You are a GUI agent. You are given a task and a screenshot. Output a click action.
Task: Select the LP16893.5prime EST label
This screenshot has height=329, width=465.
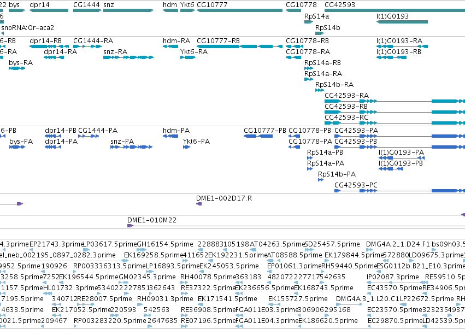[x=173, y=266]
